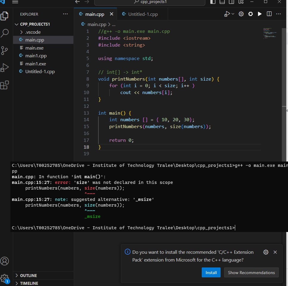
Task: Split the editor right
Action: click(269, 14)
